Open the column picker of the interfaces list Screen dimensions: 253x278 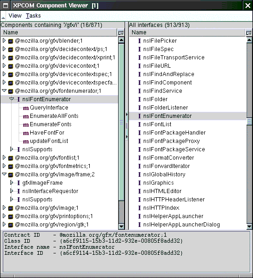(x=249, y=32)
